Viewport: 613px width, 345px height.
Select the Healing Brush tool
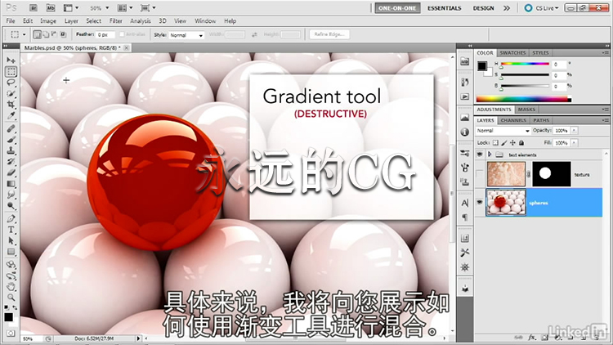11,128
